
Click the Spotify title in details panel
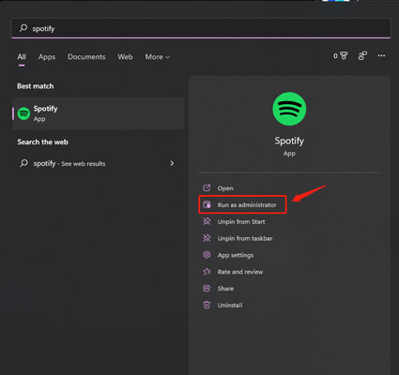pos(289,141)
